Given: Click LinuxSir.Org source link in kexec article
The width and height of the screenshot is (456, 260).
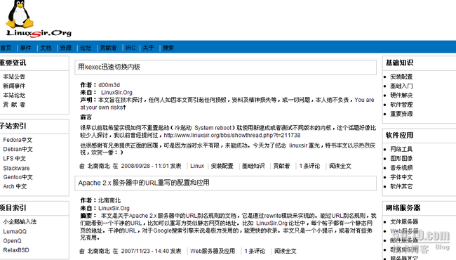Looking at the screenshot, I should pyautogui.click(x=116, y=92).
